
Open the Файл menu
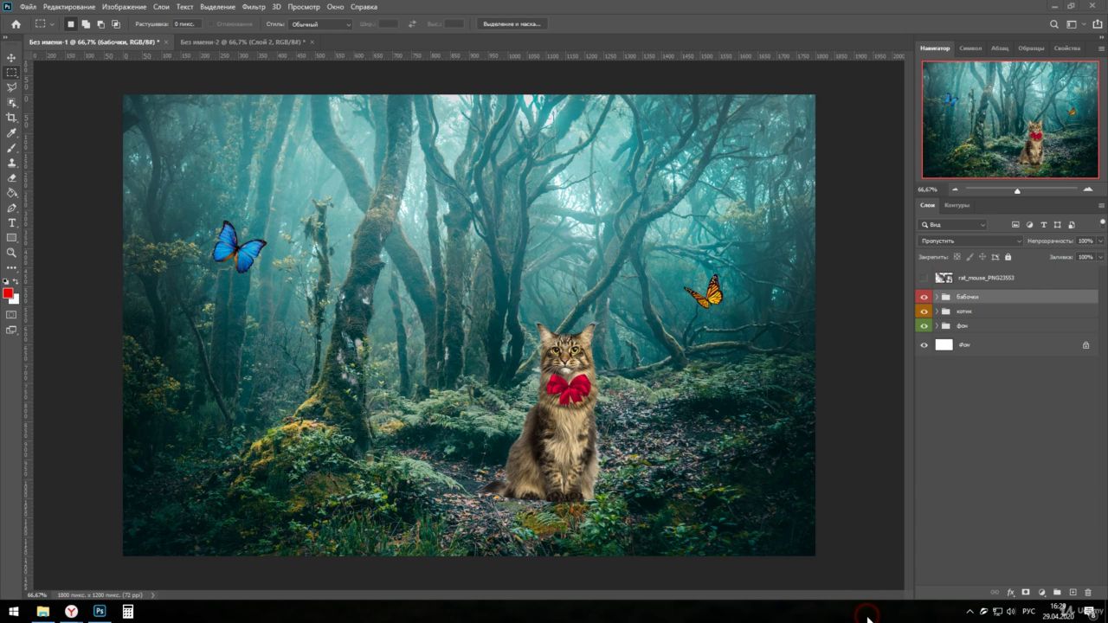tap(28, 7)
